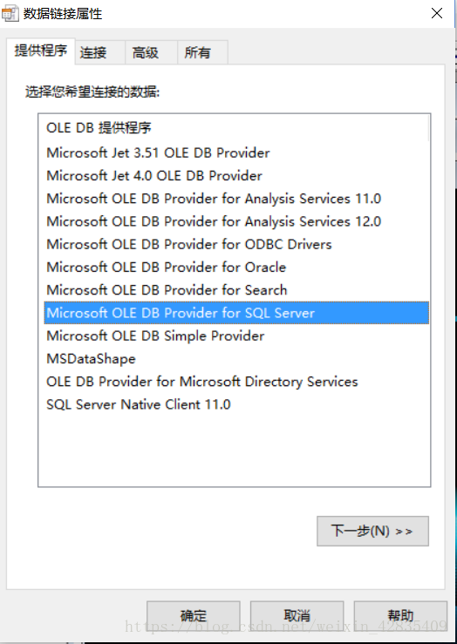Select Microsoft Jet 4.0 OLE DB Provider
Screen dimensions: 457x644
236,176
